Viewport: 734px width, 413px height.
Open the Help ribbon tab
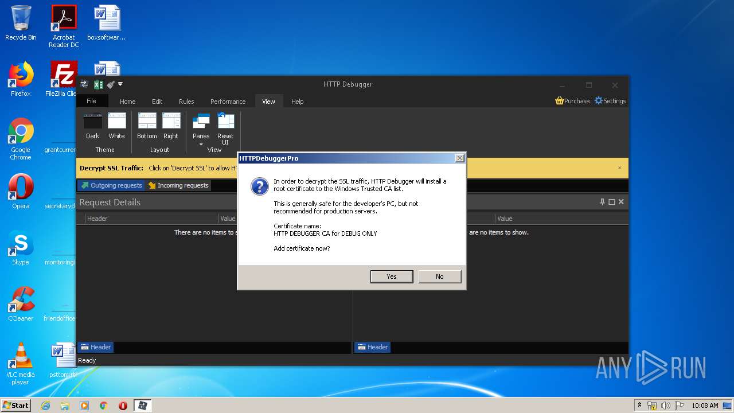297,102
